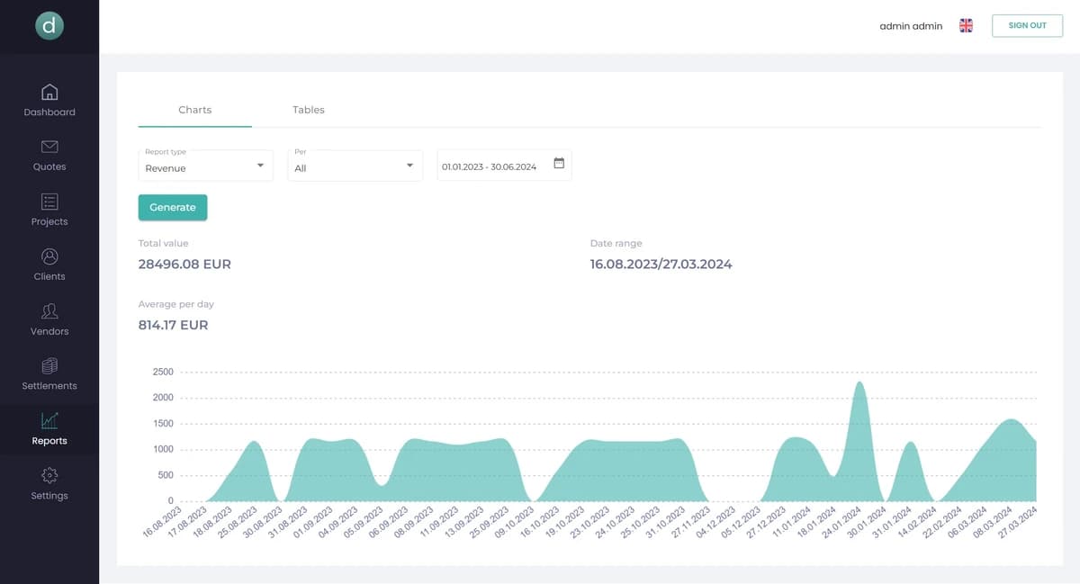Click the admin admin username
Viewport: 1080px width, 584px height.
[911, 26]
